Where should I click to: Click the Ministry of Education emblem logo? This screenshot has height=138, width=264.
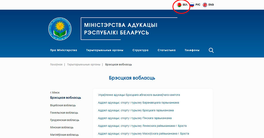click(60, 29)
